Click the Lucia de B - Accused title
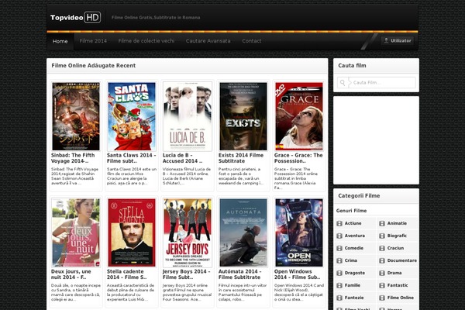Screen dimensions: 465x310 tap(182, 158)
